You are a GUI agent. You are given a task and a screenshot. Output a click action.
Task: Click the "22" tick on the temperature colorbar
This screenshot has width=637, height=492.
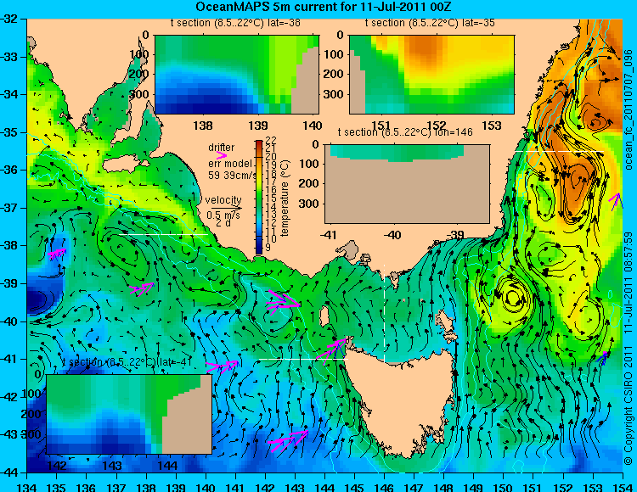coord(270,141)
